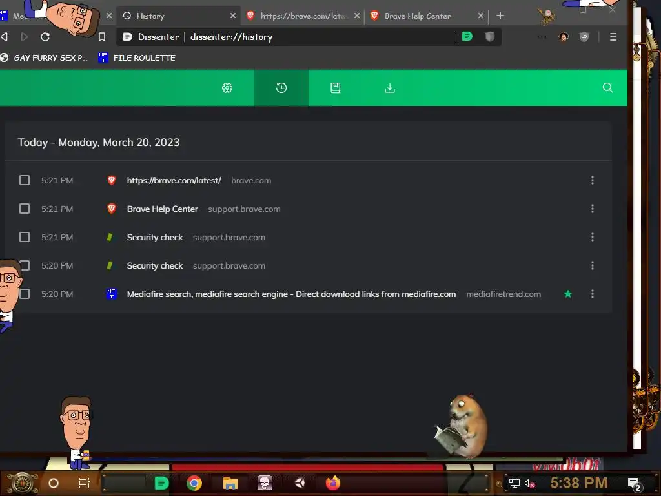Check the box for 5:21 PM Security check
661x496 pixels.
pyautogui.click(x=25, y=237)
